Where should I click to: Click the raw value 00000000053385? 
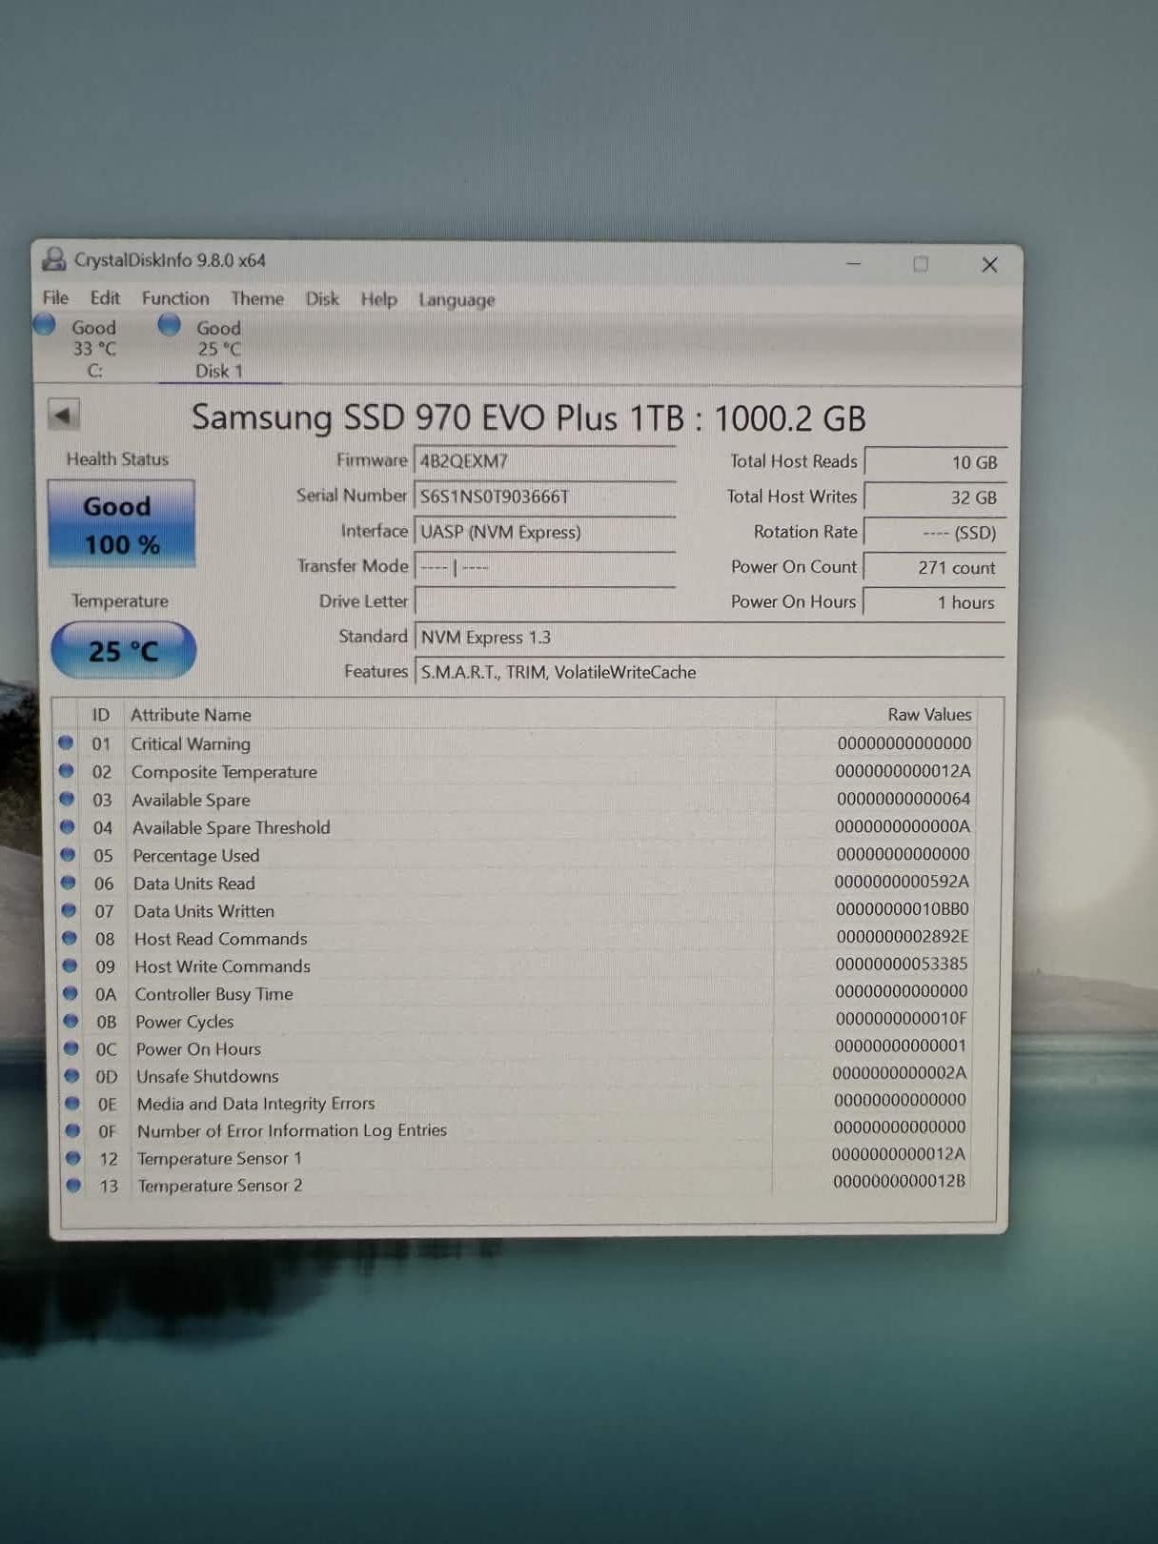(902, 964)
